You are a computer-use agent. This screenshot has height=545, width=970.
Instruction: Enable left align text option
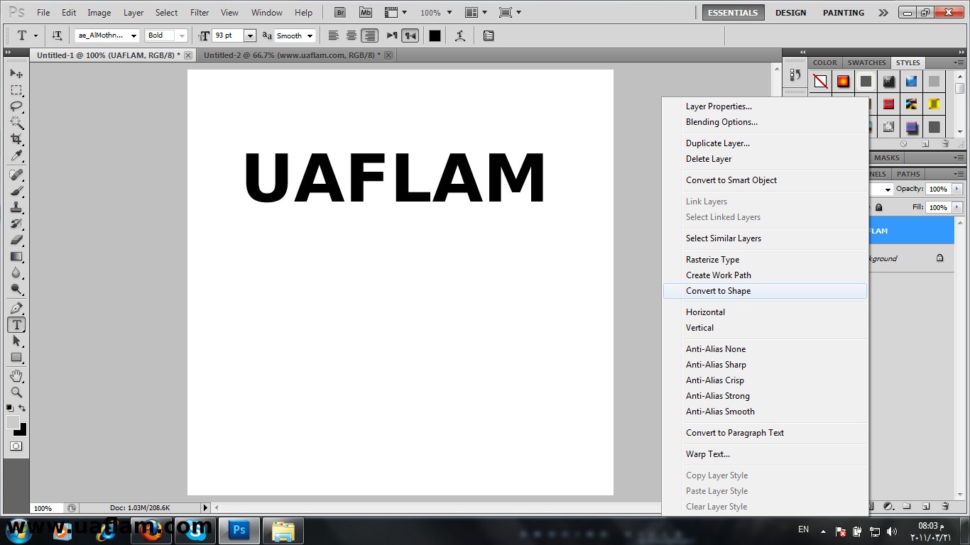click(x=333, y=35)
